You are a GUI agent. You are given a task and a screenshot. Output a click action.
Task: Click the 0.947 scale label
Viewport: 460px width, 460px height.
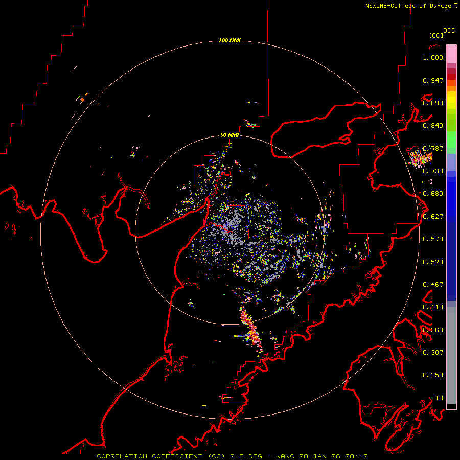click(433, 80)
